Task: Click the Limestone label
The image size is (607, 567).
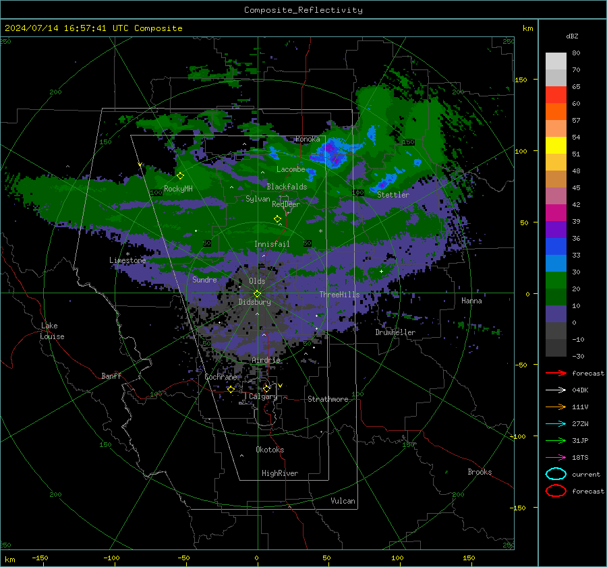Action: point(127,260)
